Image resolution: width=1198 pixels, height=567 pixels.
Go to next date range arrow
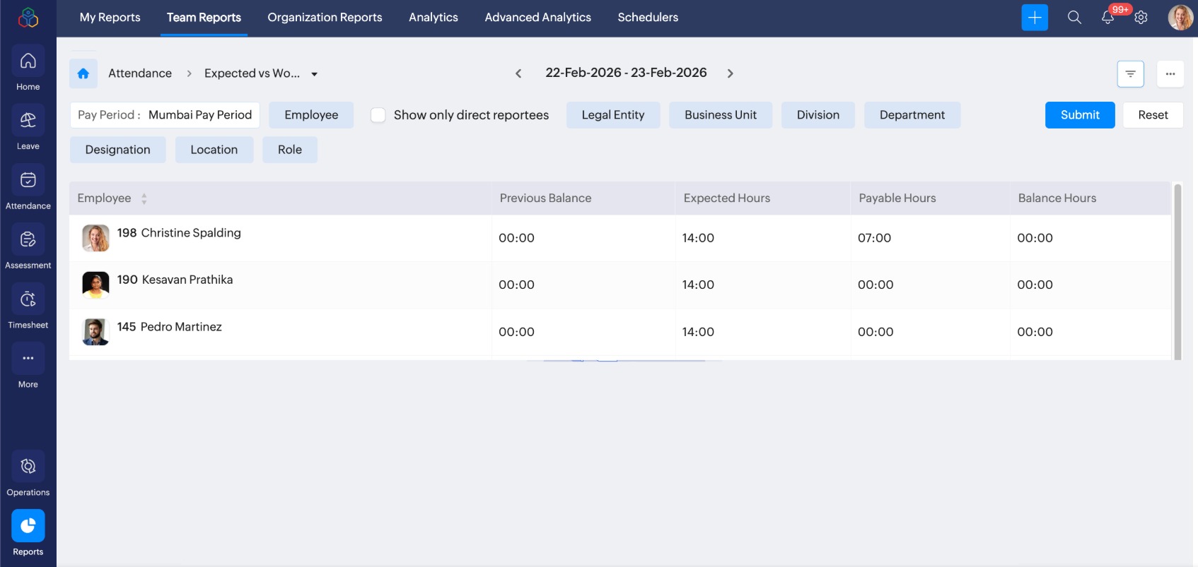[731, 73]
